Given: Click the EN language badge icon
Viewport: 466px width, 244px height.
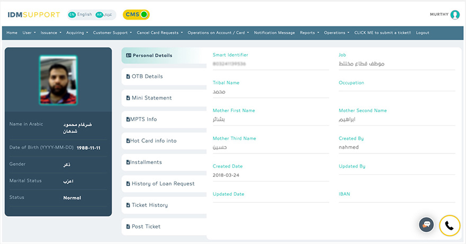Looking at the screenshot, I should click(72, 15).
